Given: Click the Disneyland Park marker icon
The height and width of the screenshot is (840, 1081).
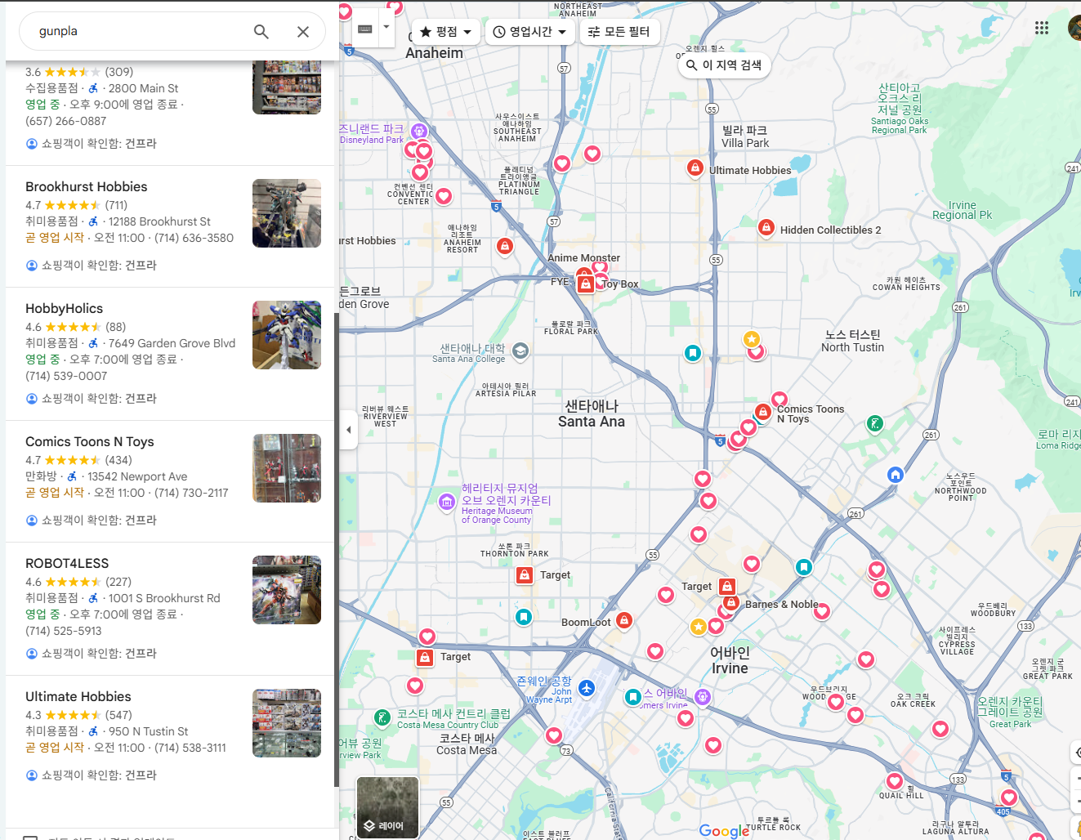Looking at the screenshot, I should (x=419, y=131).
